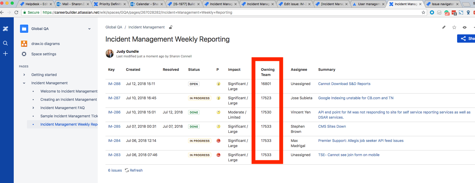
Task: Click the browser reload icon
Action: point(16,12)
